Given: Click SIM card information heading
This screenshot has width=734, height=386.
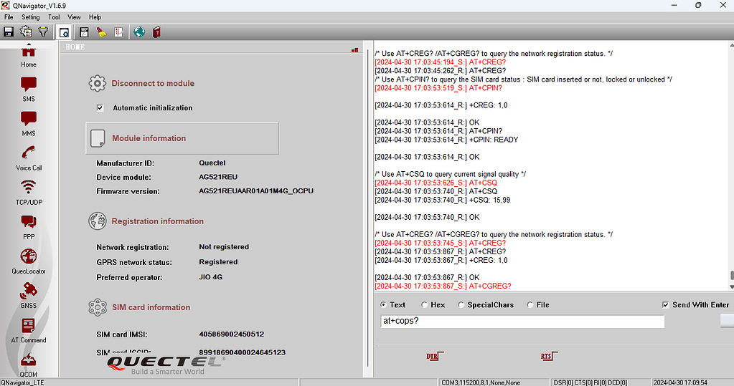Looking at the screenshot, I should [x=151, y=307].
